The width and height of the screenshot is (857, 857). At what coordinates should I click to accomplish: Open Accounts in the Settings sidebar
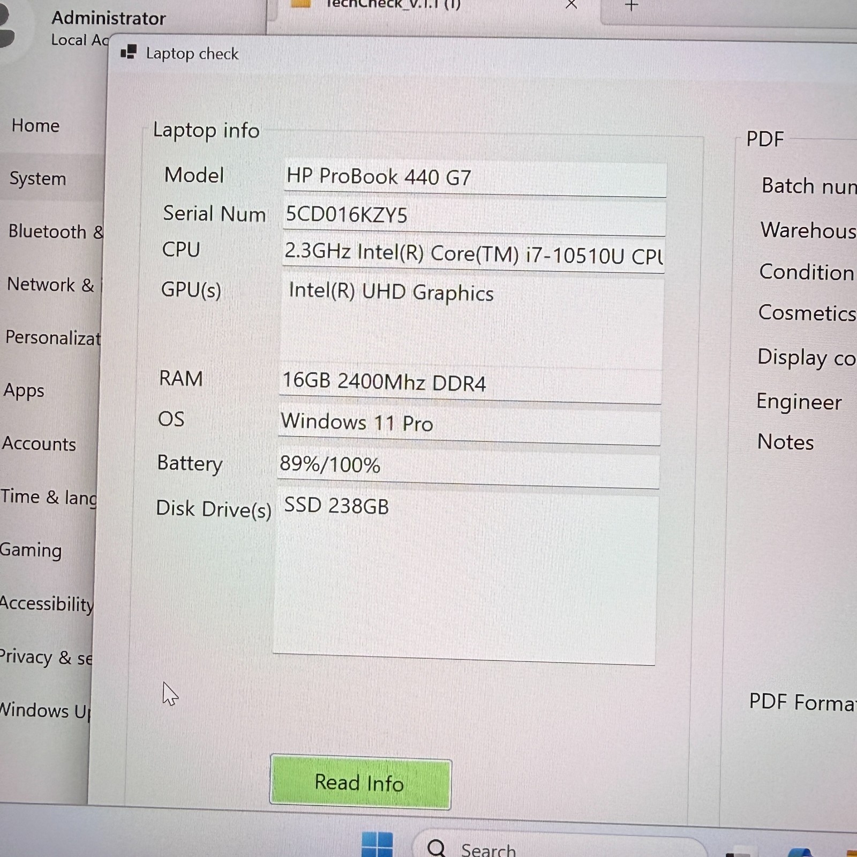tap(39, 443)
